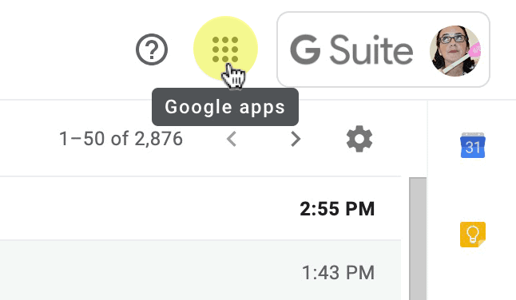This screenshot has width=516, height=300.
Task: Click the gray G letter of G Suite
Action: click(305, 49)
